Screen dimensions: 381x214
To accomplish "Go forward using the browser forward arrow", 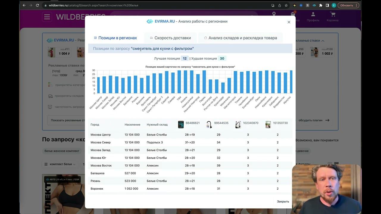I will pos(31,5).
